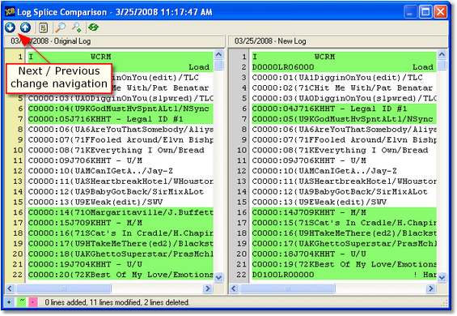Click New Log vertical scroll up arrow

442,54
